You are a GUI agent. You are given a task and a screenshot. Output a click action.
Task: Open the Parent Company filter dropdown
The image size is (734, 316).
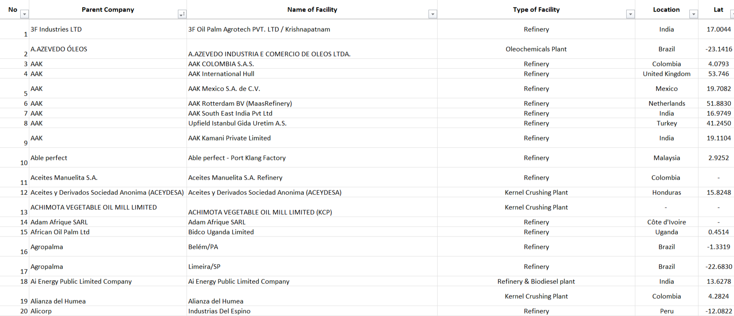coord(182,14)
